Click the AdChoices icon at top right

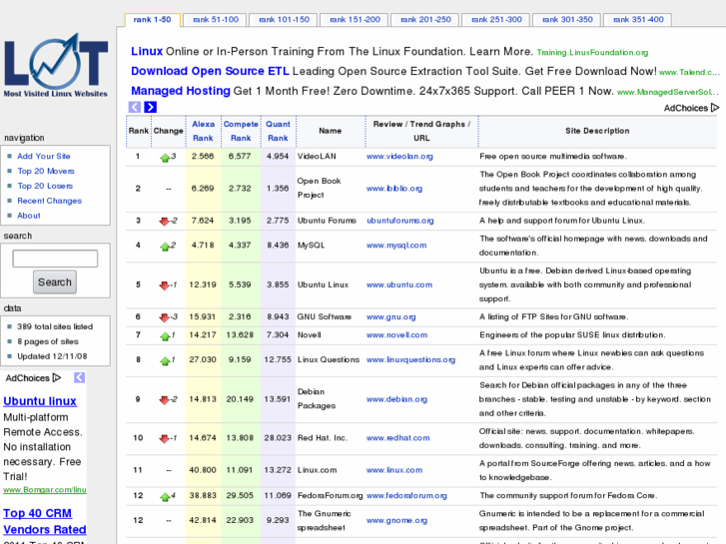(713, 108)
